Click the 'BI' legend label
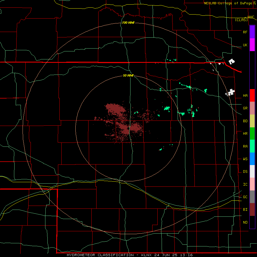 (x=245, y=210)
